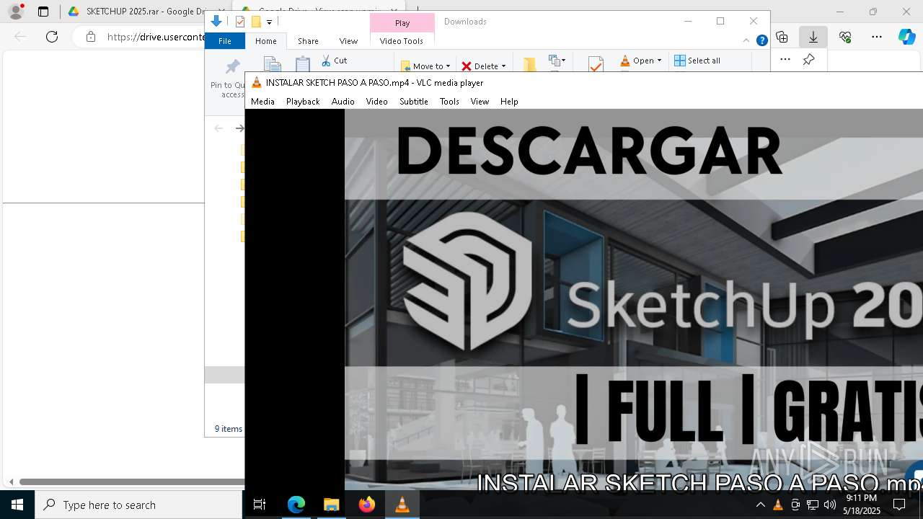Image resolution: width=923 pixels, height=519 pixels.
Task: Click quick access New folder icon in title bar
Action: pyautogui.click(x=255, y=22)
